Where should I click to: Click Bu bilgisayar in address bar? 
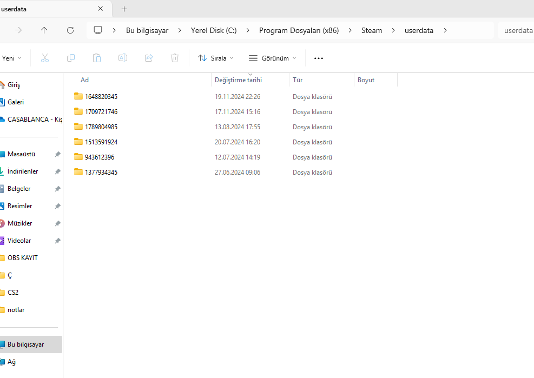tap(147, 30)
